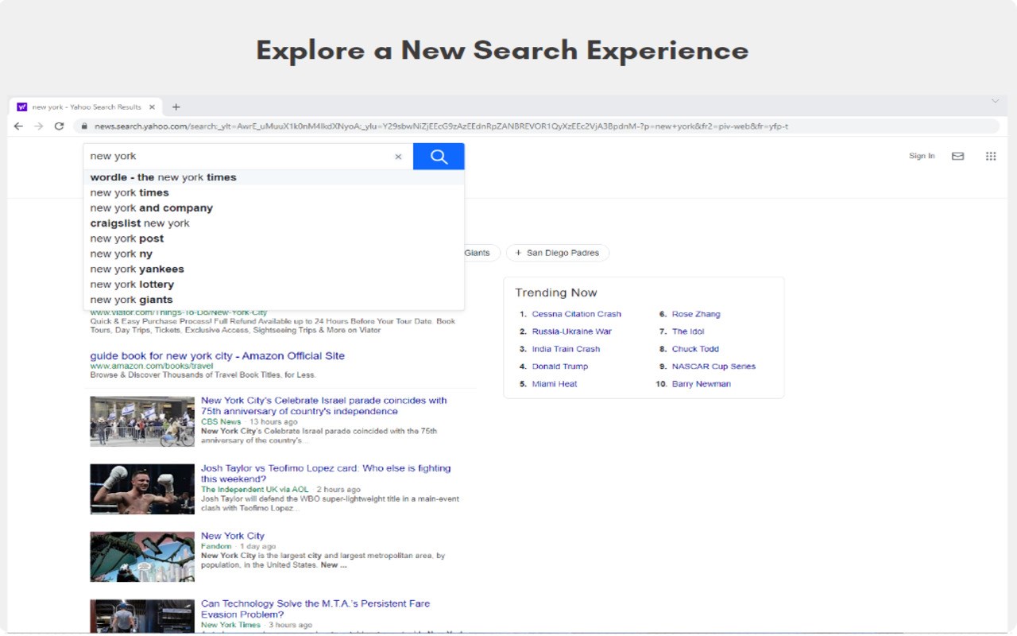The width and height of the screenshot is (1017, 636).
Task: Click the padlock icon in address bar
Action: pyautogui.click(x=83, y=126)
